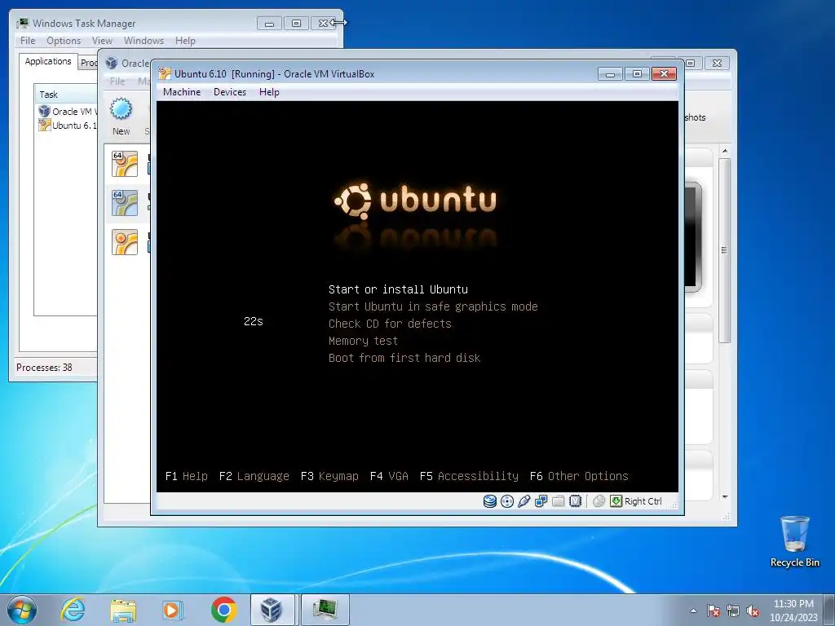This screenshot has width=835, height=626.
Task: Open the File menu in Task Manager
Action: coord(28,41)
